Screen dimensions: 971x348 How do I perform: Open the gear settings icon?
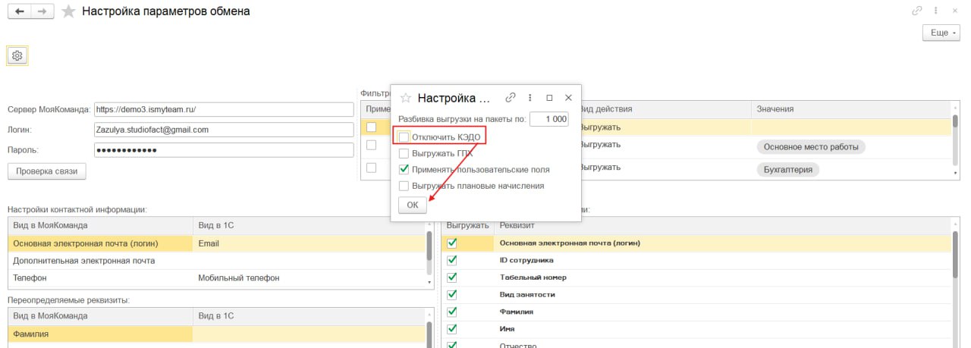[x=17, y=55]
